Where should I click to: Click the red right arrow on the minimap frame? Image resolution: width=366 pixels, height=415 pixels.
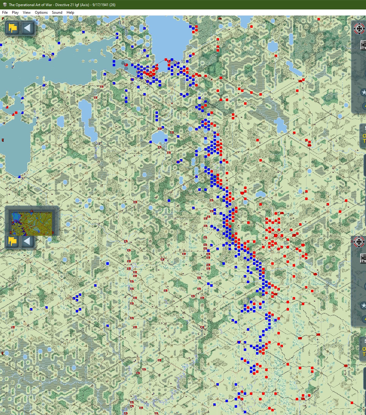(x=53, y=233)
